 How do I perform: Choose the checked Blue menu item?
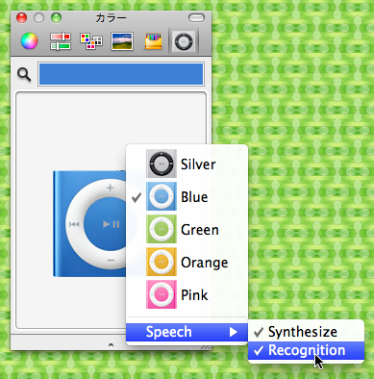coord(187,196)
